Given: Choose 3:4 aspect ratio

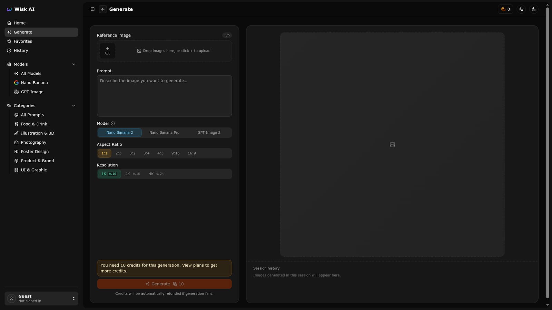Looking at the screenshot, I should [146, 153].
